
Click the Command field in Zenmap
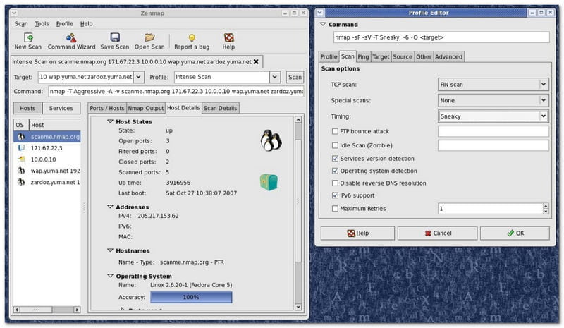[176, 92]
